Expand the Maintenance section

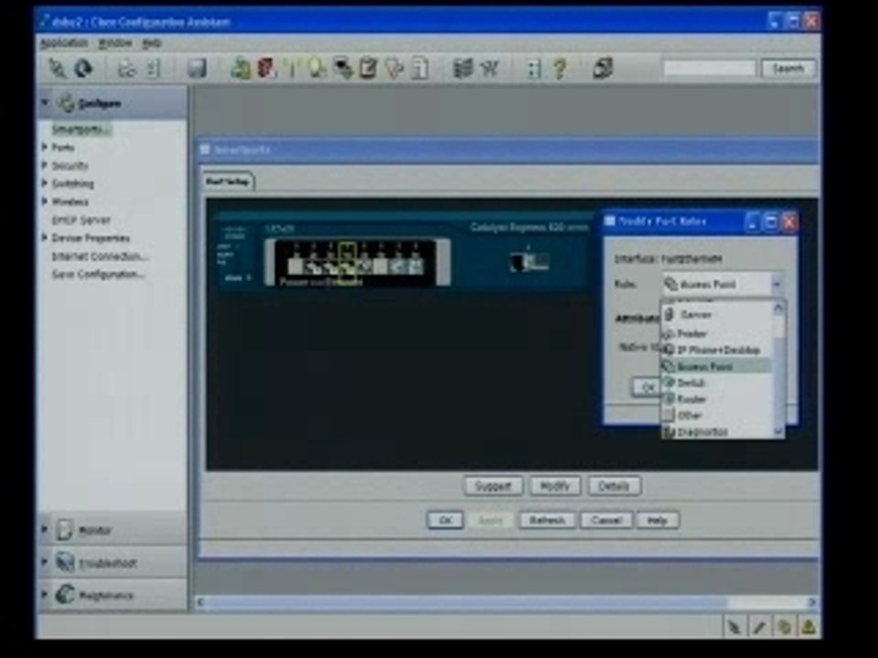click(44, 594)
